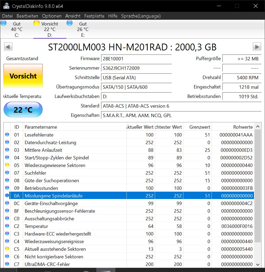The width and height of the screenshot is (265, 272).
Task: Open the Festplatte menu
Action: (x=94, y=16)
